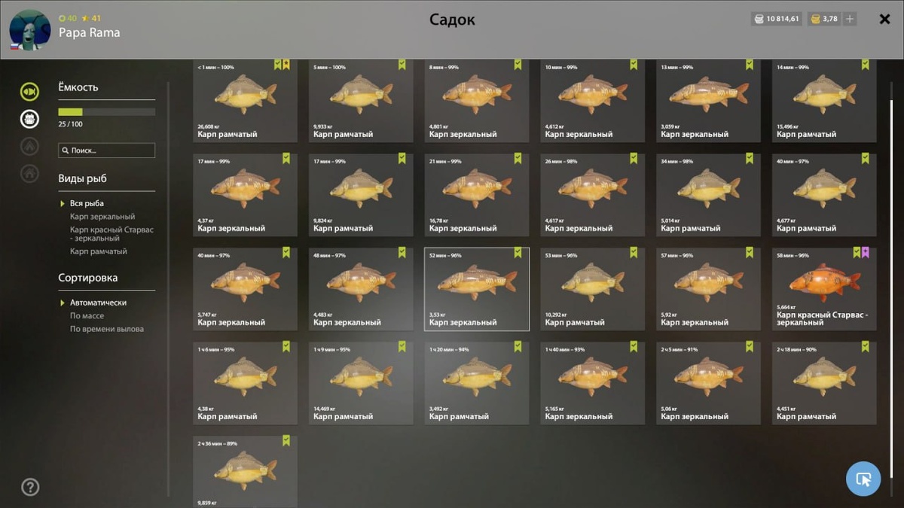904x508 pixels.
Task: Show 'Вся рыба' in species list
Action: click(x=87, y=203)
